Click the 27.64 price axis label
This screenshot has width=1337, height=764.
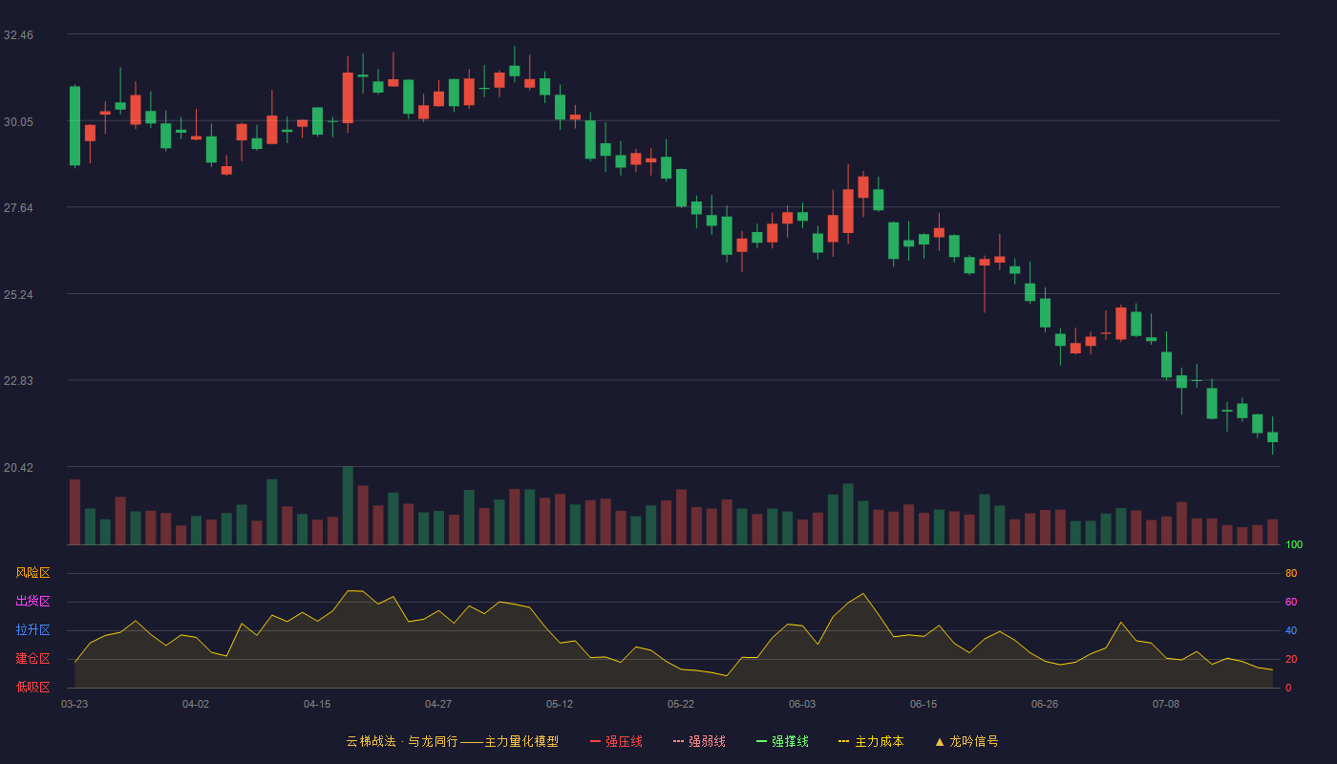point(18,208)
